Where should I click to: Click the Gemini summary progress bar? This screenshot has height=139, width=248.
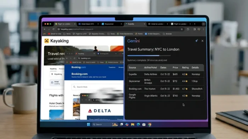[149, 55]
